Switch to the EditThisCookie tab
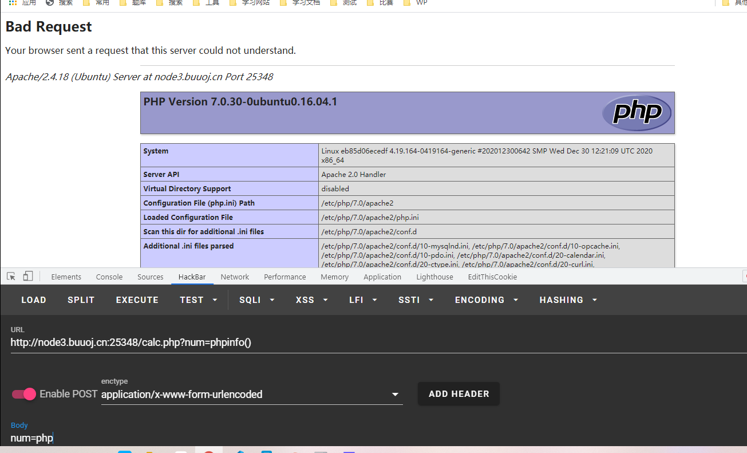 (x=492, y=277)
